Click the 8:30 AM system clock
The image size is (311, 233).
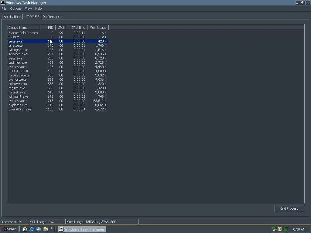(299, 229)
